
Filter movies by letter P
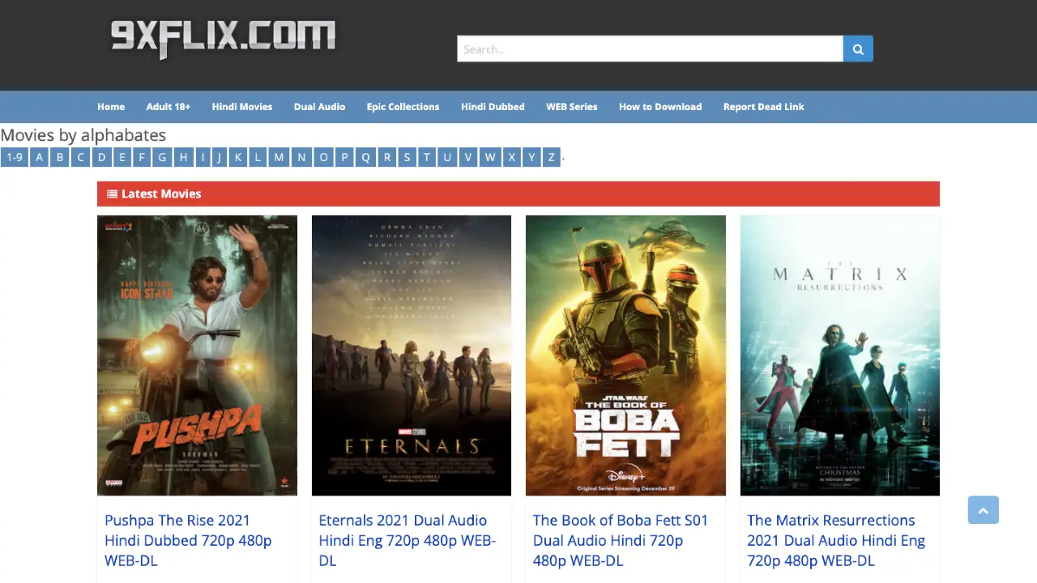344,157
